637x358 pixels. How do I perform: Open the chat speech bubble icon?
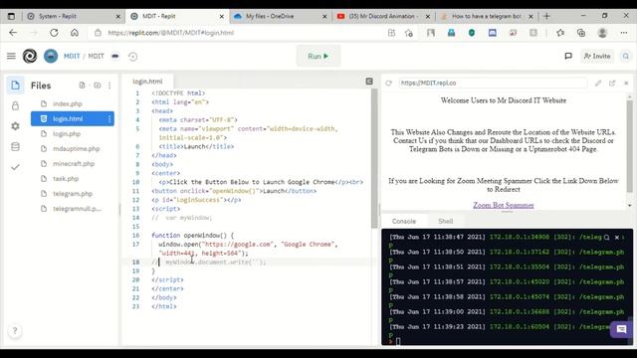[x=568, y=56]
